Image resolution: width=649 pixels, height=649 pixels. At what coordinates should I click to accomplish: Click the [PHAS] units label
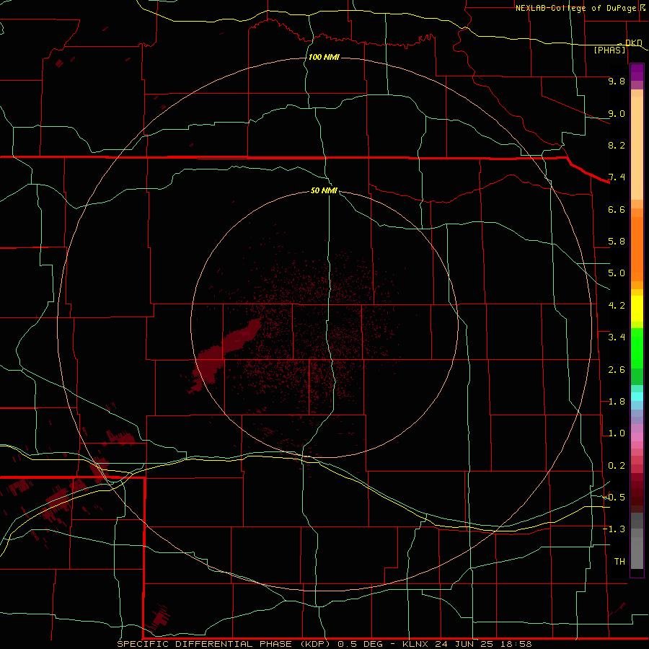pos(609,50)
